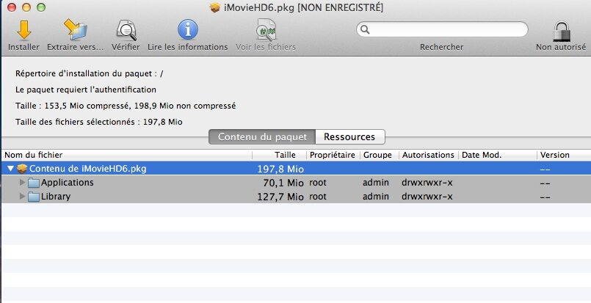Close the window with red button
Viewport: 591px width, 303px height.
12,7
